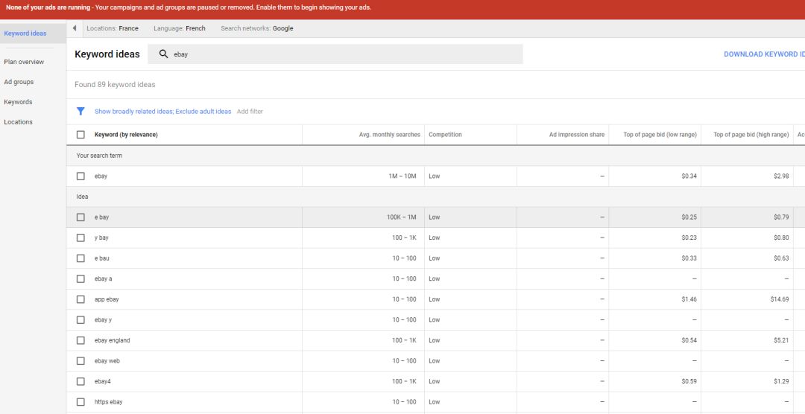Open Plan overview in sidebar
The image size is (805, 414).
24,62
